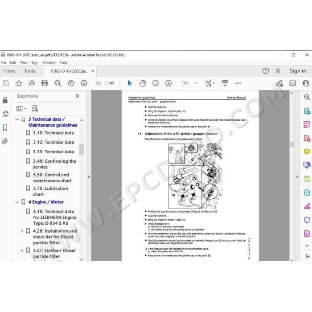Activate the Hand pan tool
The width and height of the screenshot is (312, 312).
(143, 83)
